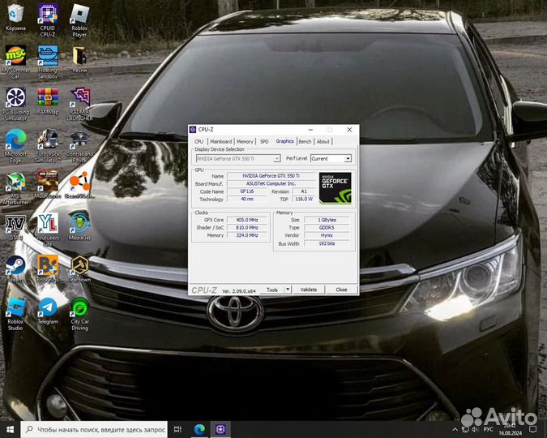Open the MSI Afterburner desktop shortcut
Viewport: 547px width, 438px height.
click(15, 181)
